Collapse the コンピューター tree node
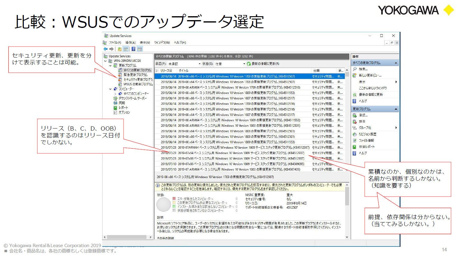The image size is (463, 257). click(x=110, y=89)
